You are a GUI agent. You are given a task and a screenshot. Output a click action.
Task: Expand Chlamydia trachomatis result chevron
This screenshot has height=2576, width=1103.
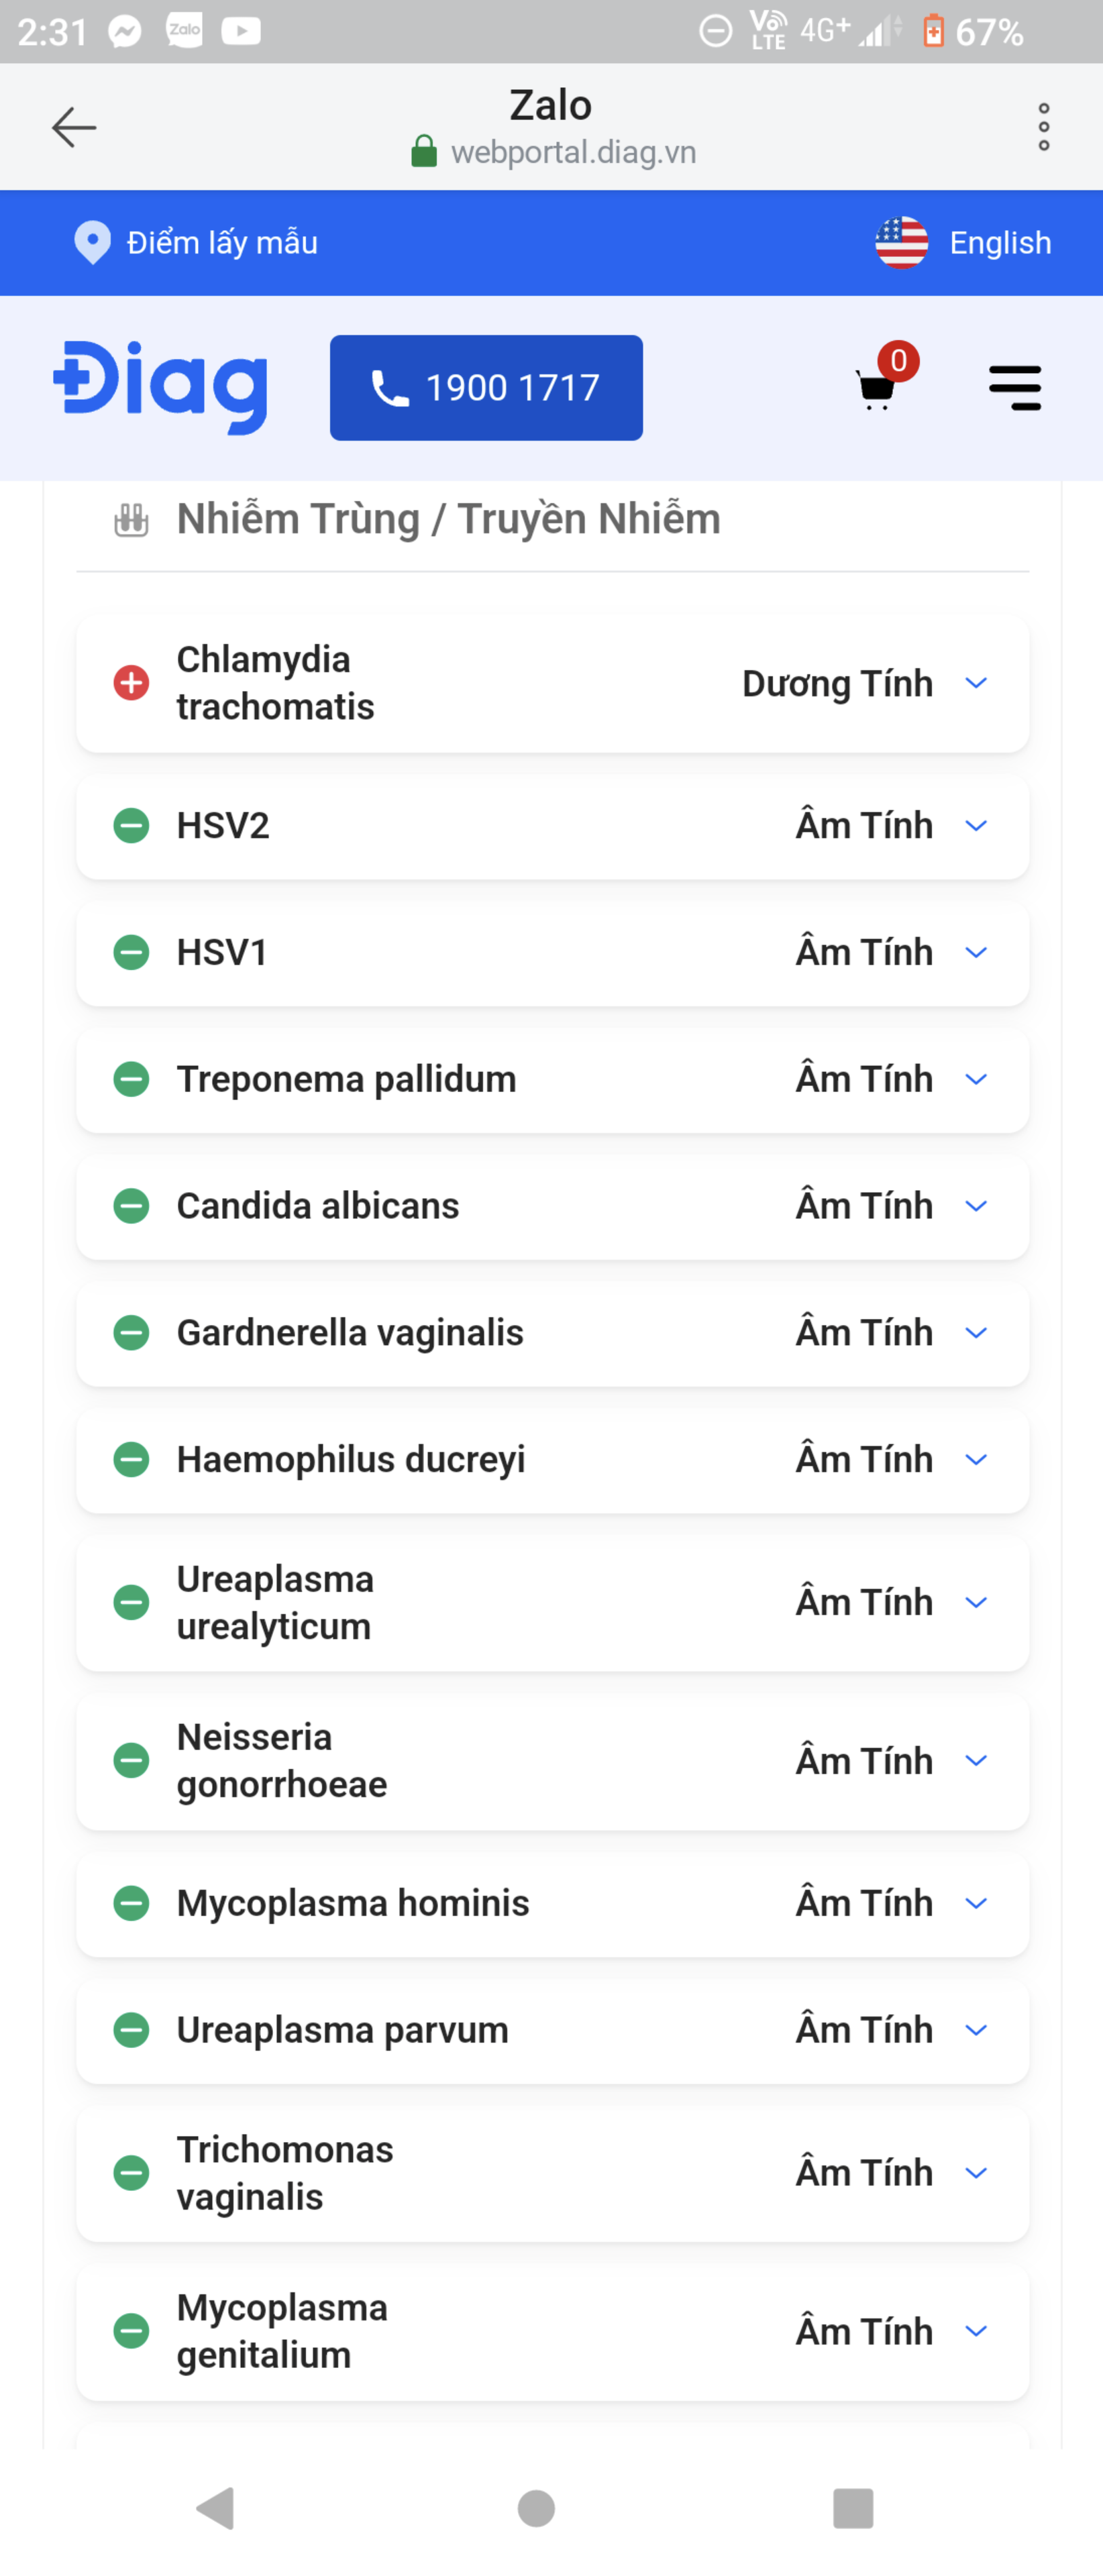(975, 683)
